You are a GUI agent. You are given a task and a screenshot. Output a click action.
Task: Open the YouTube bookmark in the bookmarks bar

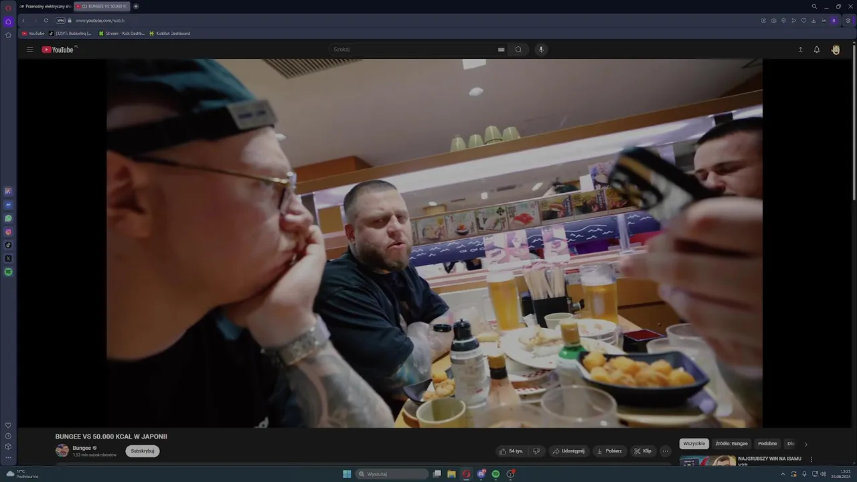33,33
